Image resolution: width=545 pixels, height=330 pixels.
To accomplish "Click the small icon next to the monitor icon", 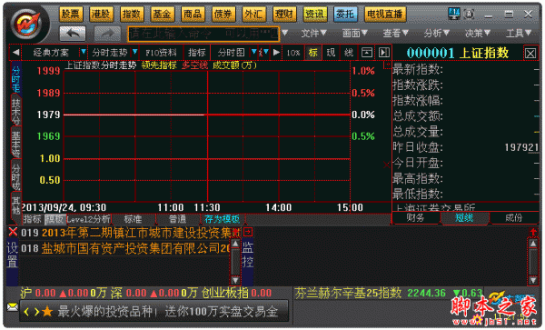I will [470, 15].
